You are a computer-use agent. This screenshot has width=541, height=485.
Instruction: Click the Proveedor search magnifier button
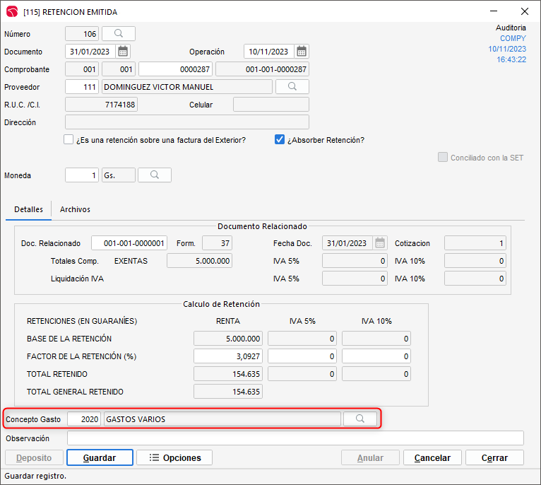pyautogui.click(x=292, y=87)
